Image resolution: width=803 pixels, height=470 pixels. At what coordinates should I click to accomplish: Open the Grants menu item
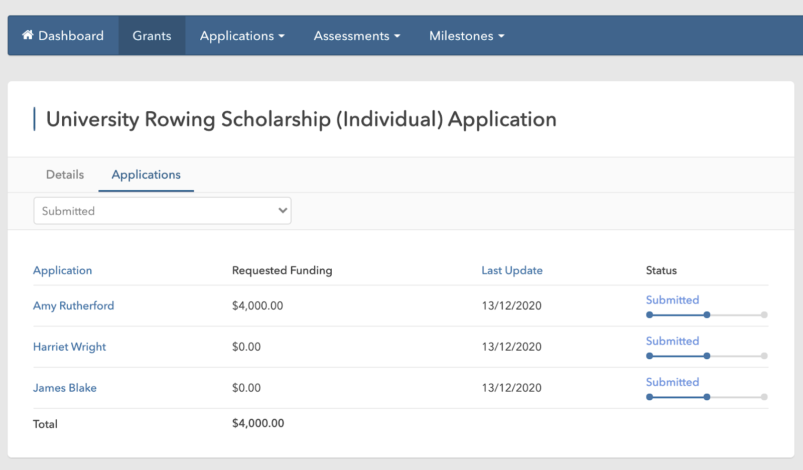point(152,36)
